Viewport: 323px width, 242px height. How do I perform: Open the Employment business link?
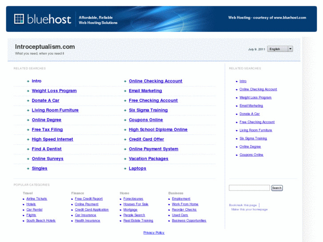(x=181, y=198)
